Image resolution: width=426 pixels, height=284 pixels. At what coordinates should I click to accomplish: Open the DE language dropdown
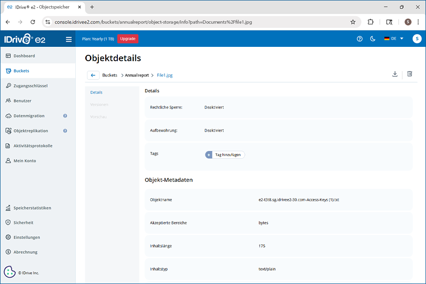click(x=393, y=39)
